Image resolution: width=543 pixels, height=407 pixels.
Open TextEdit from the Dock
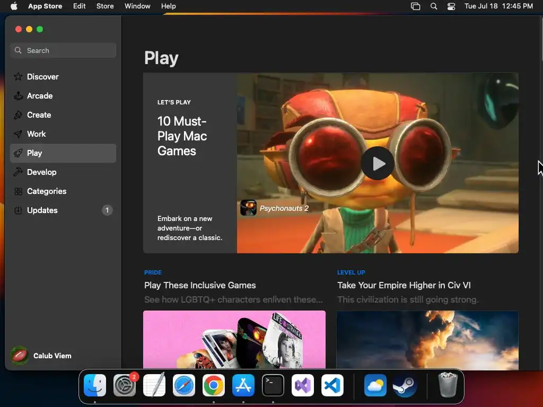coord(154,385)
